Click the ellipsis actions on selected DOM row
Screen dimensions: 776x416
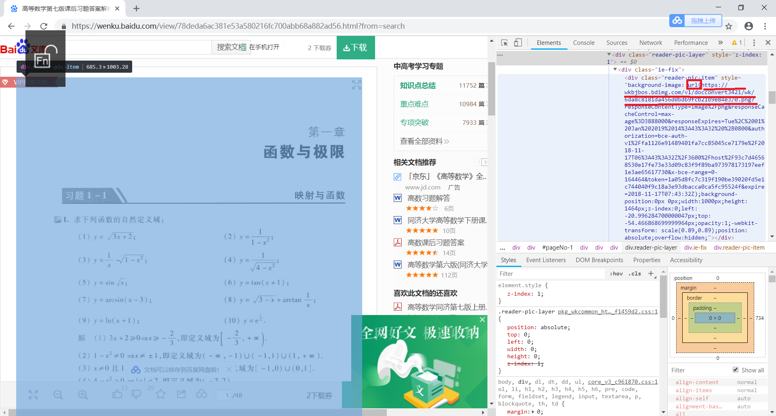(500, 55)
